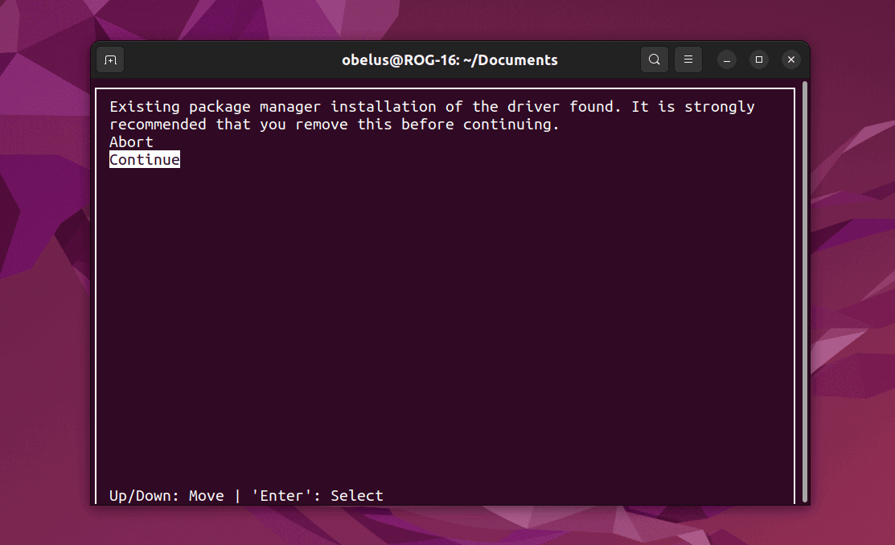The height and width of the screenshot is (545, 895).
Task: Click the obelus@ROG-16 window title
Action: [450, 60]
